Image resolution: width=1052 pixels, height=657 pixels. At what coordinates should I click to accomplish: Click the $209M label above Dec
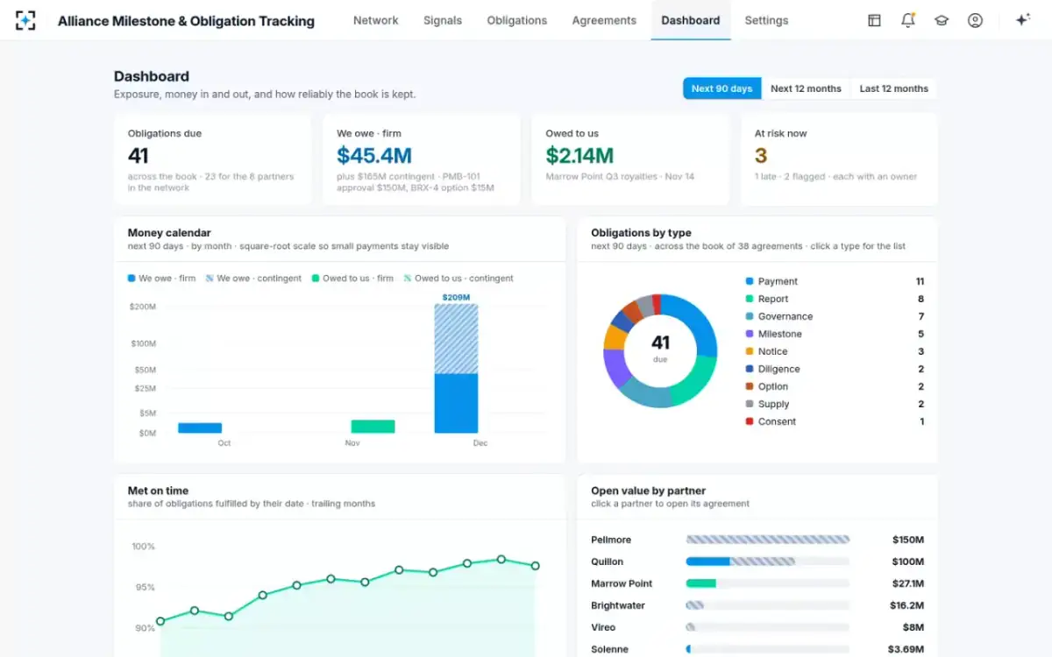click(x=456, y=297)
